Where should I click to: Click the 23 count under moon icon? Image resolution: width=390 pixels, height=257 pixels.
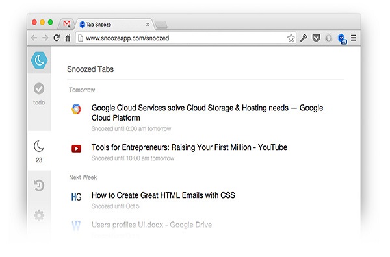(x=39, y=160)
